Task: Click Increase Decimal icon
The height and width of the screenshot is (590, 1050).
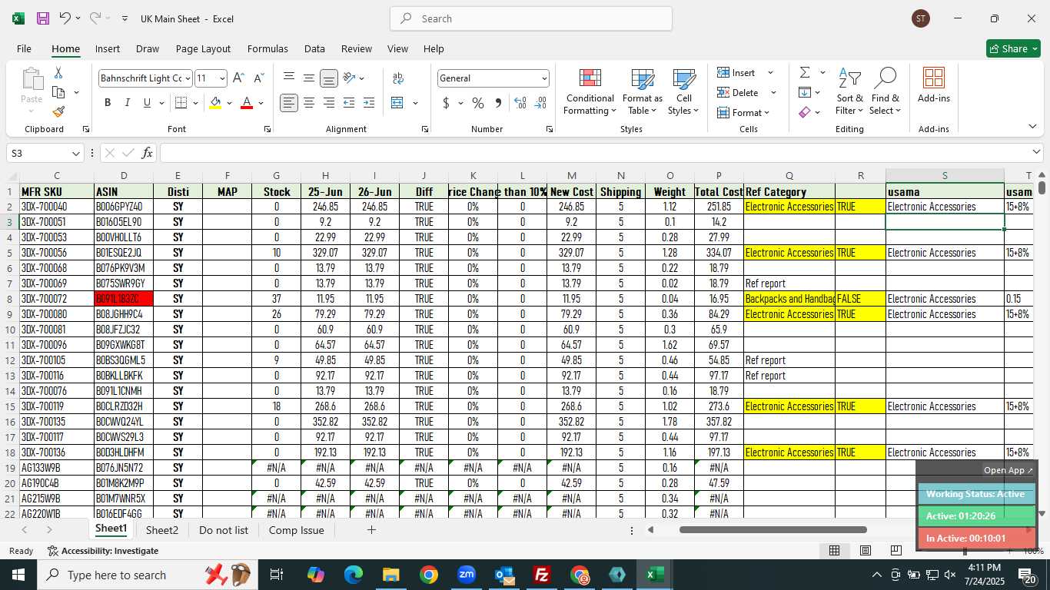Action: click(520, 103)
